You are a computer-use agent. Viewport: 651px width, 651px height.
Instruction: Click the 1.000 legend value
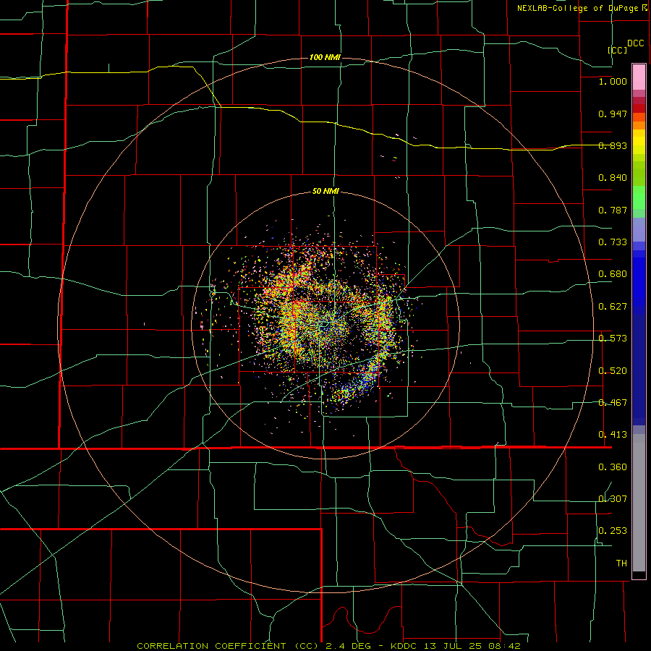(x=613, y=81)
